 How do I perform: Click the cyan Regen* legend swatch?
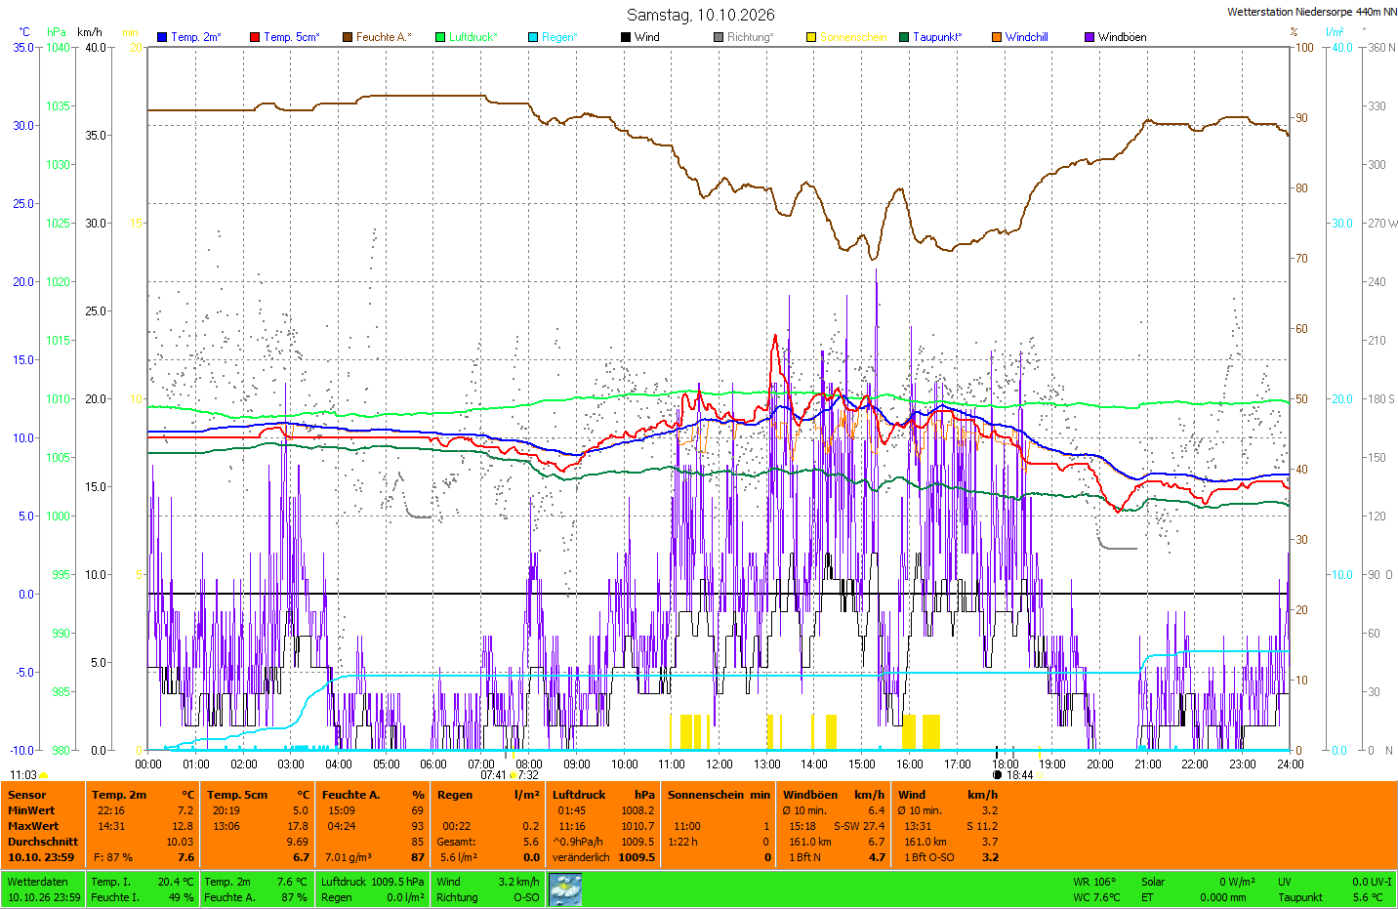(533, 37)
